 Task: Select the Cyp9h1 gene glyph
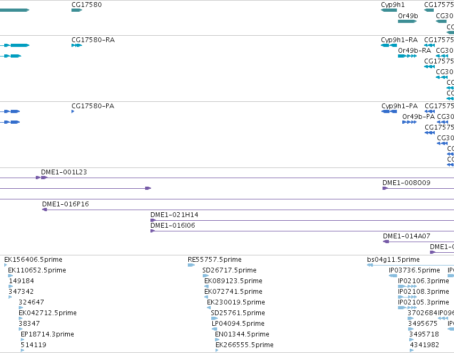point(389,10)
